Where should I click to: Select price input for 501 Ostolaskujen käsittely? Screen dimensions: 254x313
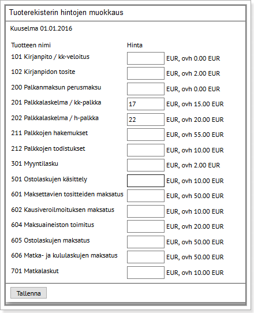(145, 181)
